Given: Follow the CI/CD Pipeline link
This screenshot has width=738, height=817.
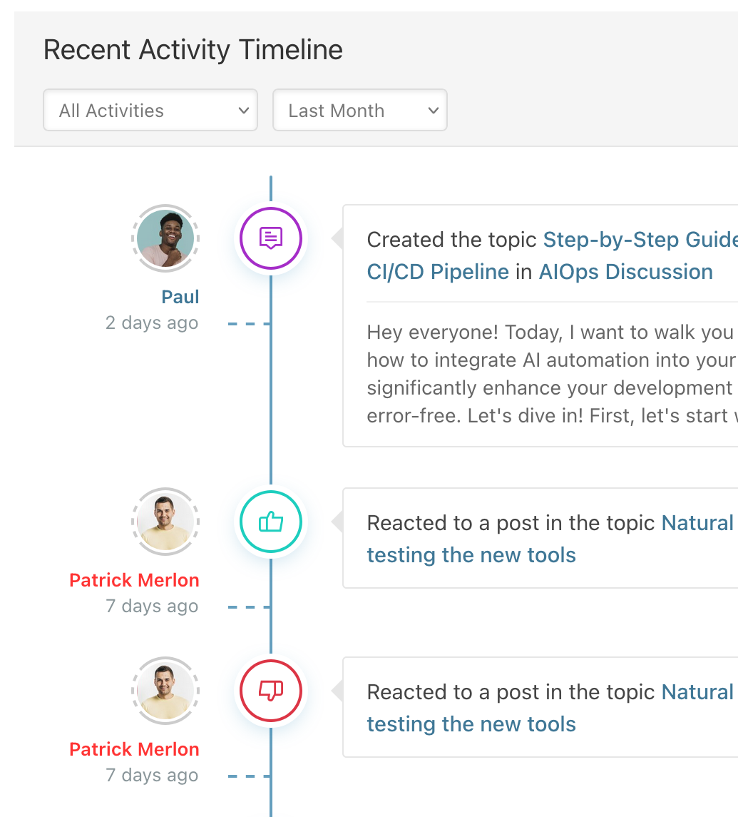Looking at the screenshot, I should point(438,272).
